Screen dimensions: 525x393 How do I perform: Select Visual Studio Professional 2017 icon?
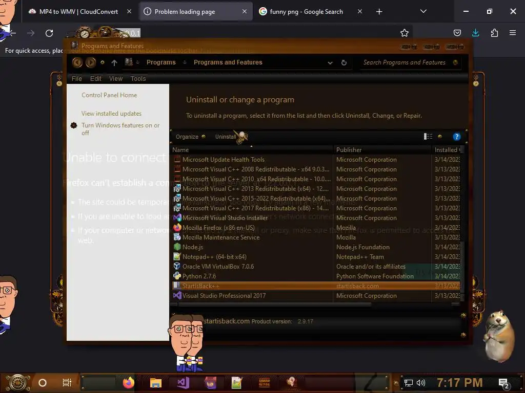coord(177,296)
